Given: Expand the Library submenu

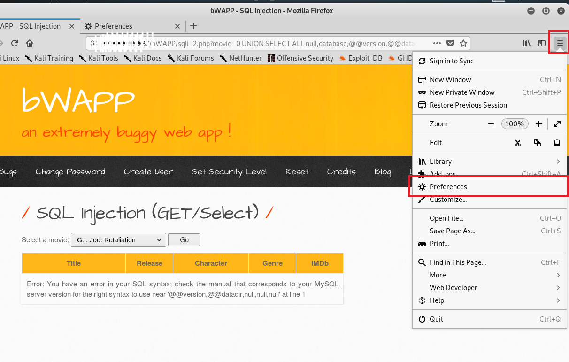Looking at the screenshot, I should click(x=490, y=162).
